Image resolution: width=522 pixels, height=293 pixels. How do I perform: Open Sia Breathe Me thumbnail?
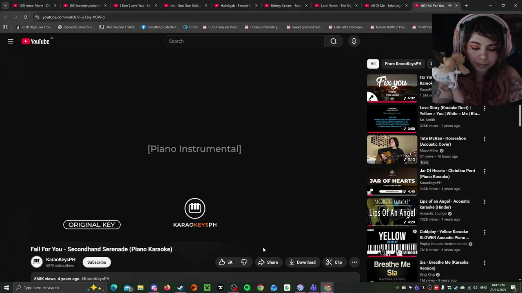[392, 271]
